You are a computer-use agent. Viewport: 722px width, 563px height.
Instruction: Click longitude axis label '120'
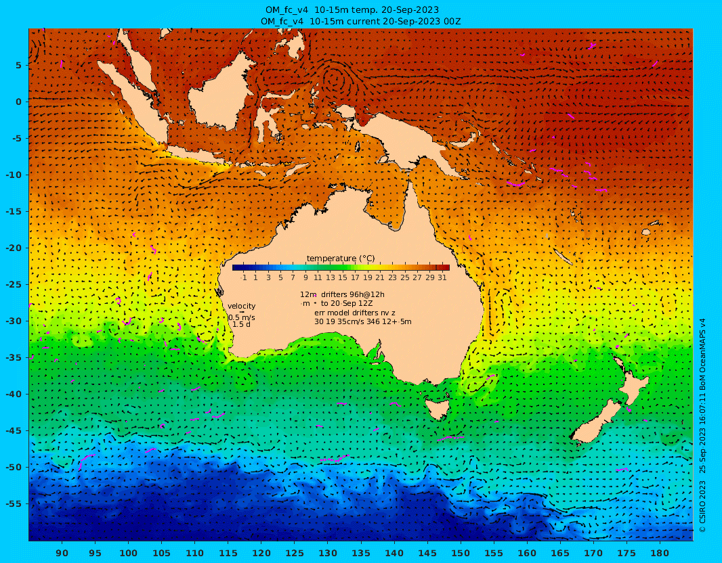point(261,553)
